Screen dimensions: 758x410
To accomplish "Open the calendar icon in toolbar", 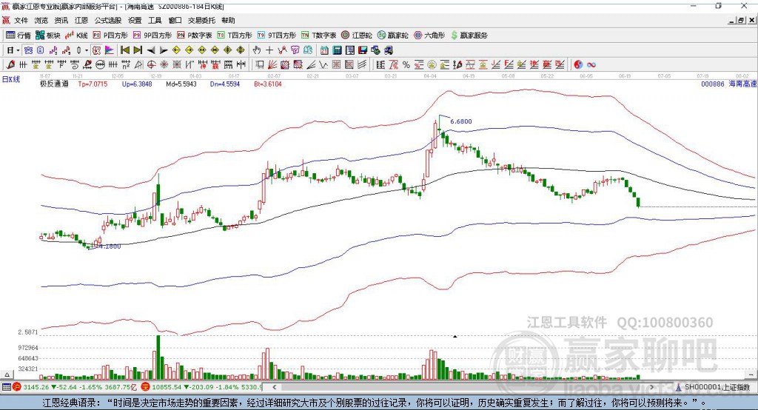I will point(324,50).
